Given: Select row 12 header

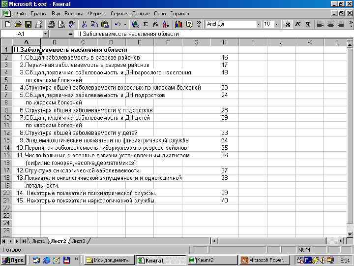Looking at the screenshot, I should coord(6,133).
